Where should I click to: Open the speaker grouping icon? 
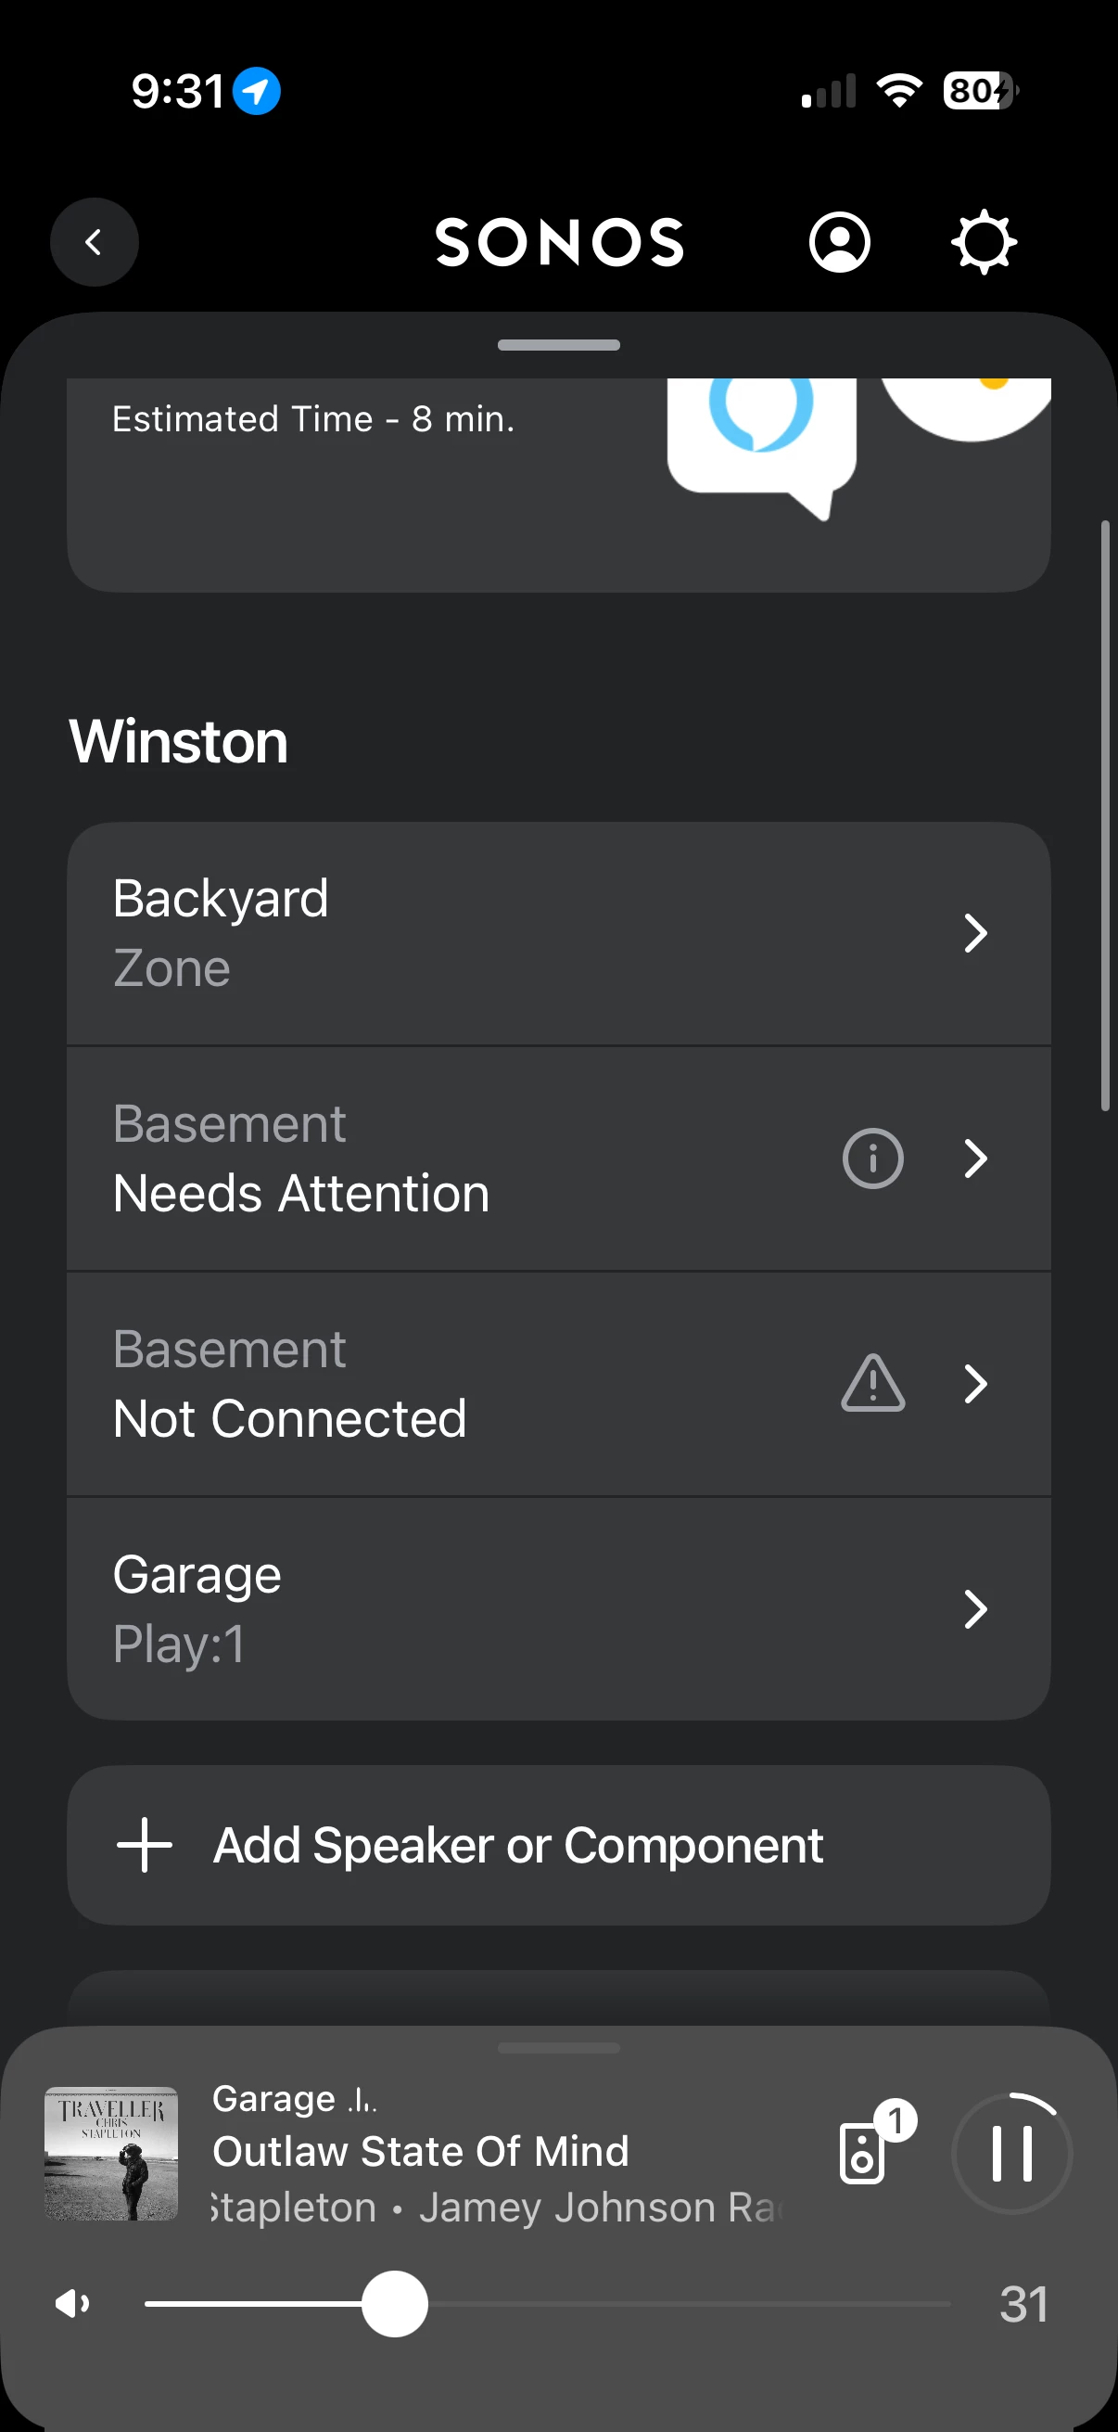863,2154
